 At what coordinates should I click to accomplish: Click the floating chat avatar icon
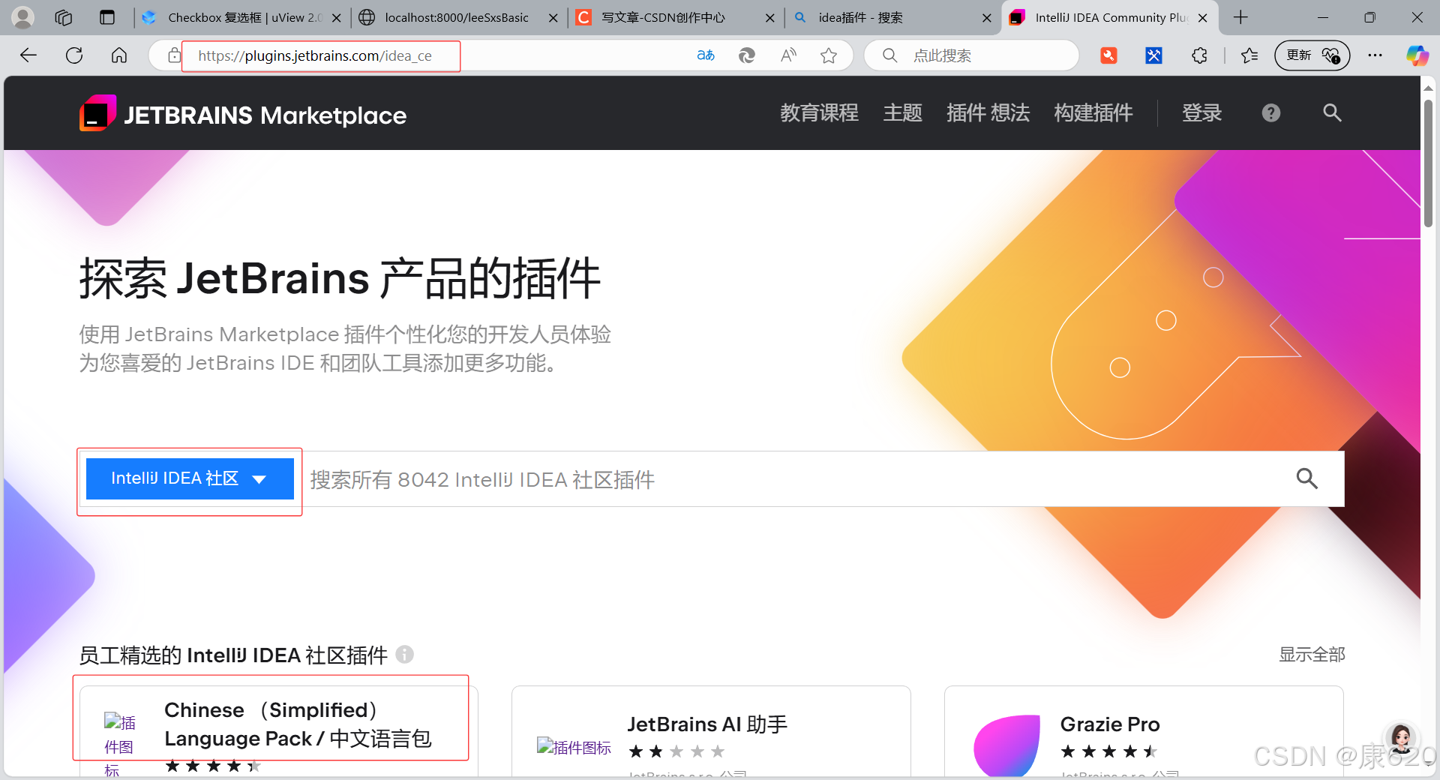pyautogui.click(x=1401, y=738)
